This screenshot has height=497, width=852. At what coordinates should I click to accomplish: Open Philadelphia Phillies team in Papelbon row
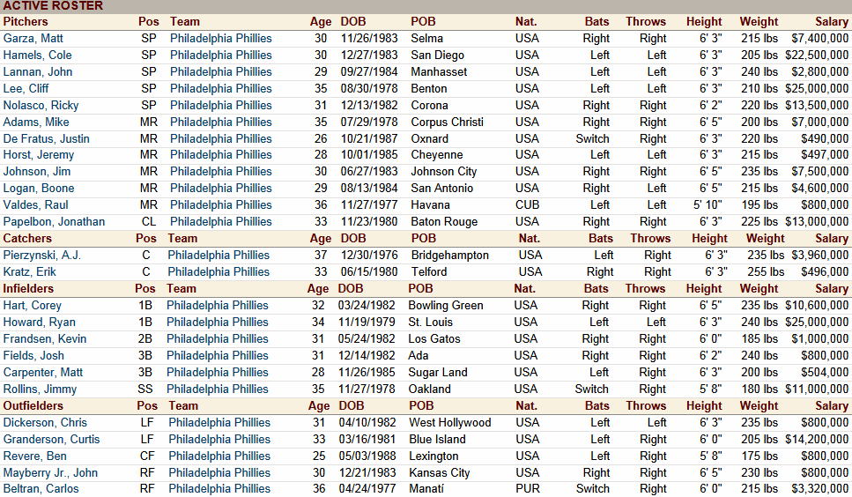[220, 222]
